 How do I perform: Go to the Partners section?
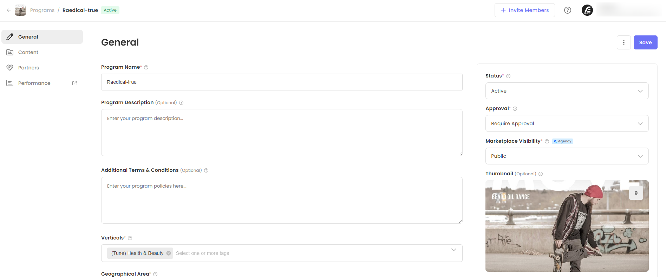click(28, 68)
